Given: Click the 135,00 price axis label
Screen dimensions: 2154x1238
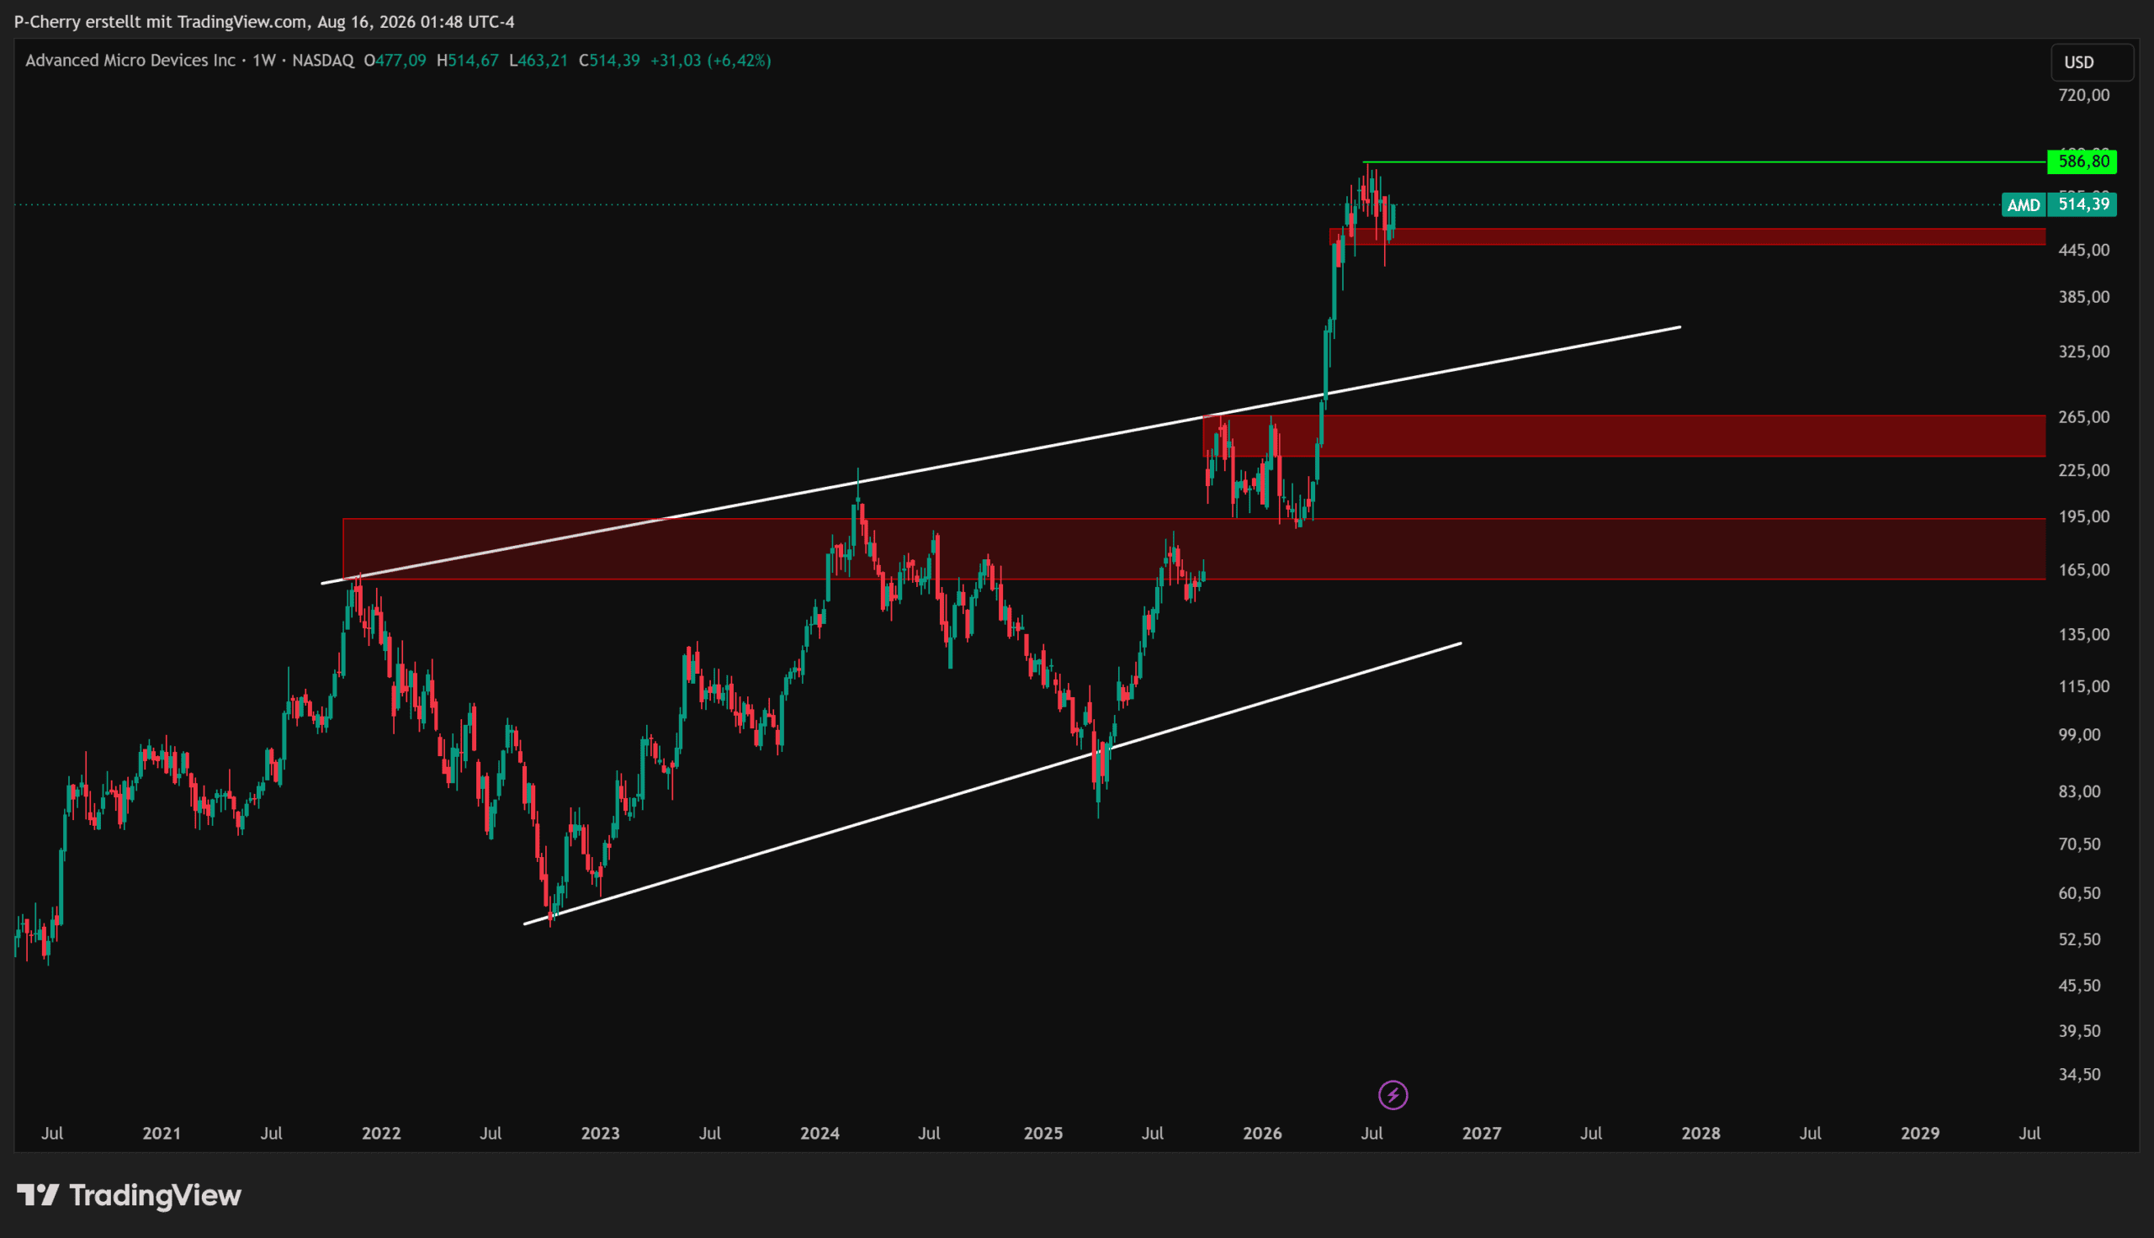Looking at the screenshot, I should pos(2084,635).
